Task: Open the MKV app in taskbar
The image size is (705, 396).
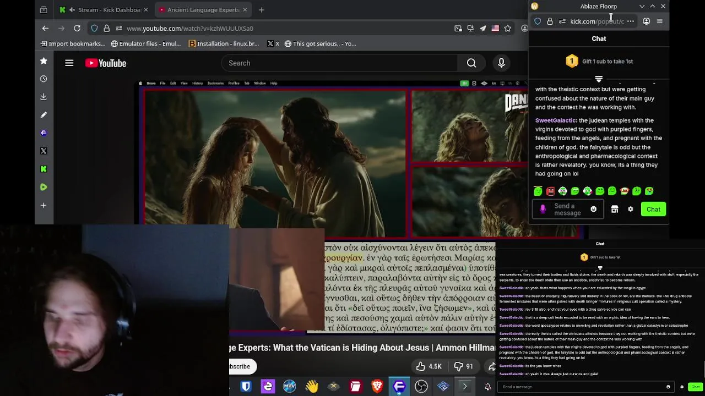Action: point(289,387)
